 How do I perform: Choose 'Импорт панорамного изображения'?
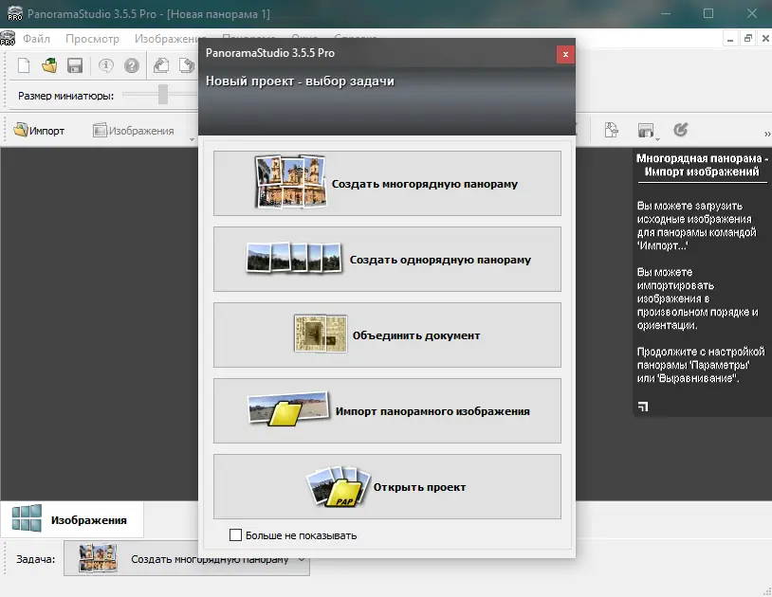coord(386,410)
